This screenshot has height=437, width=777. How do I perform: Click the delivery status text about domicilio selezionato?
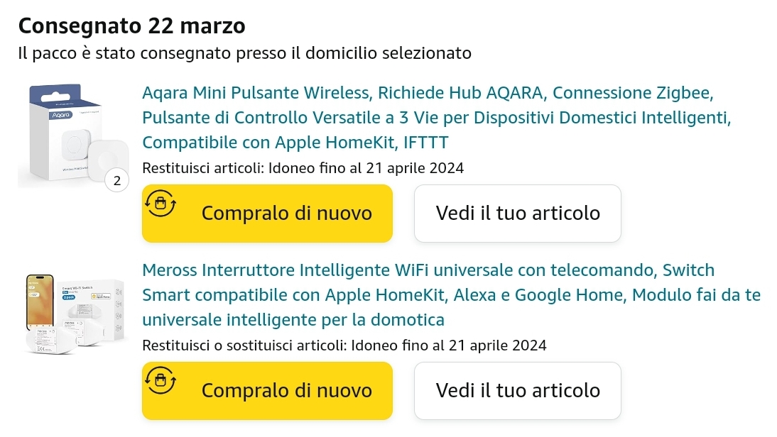coord(244,52)
